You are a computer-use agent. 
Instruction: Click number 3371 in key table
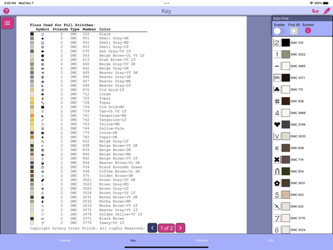pos(87,219)
